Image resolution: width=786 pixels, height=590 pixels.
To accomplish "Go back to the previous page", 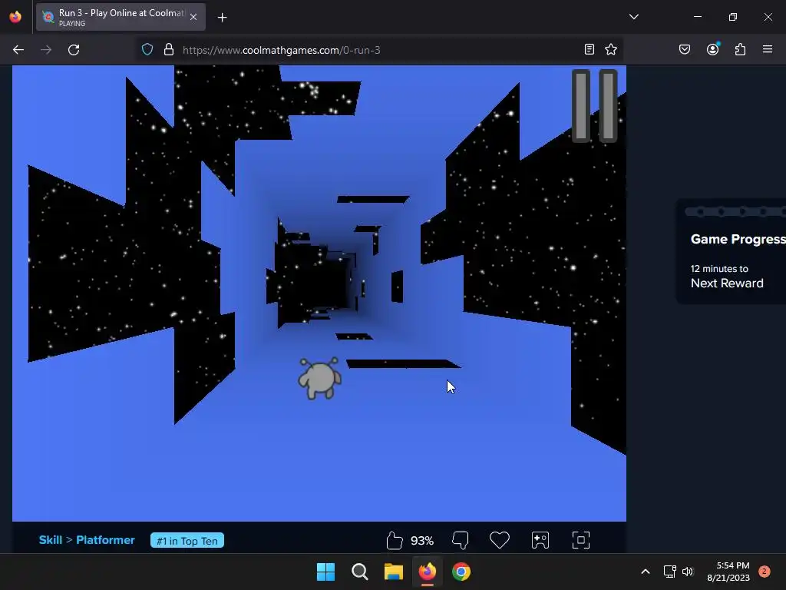I will [x=18, y=50].
